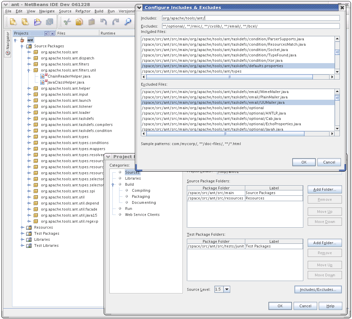Click the Source Packages folder icon
352x319 pixels.
point(29,46)
